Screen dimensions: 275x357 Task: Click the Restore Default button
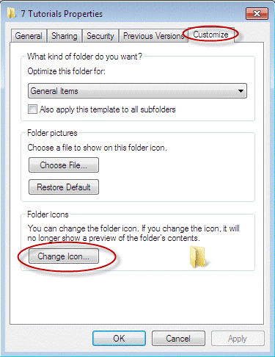click(64, 187)
